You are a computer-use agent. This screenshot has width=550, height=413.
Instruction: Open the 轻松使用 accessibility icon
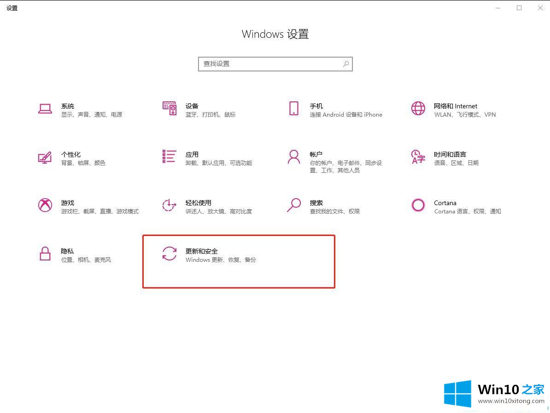pyautogui.click(x=170, y=205)
